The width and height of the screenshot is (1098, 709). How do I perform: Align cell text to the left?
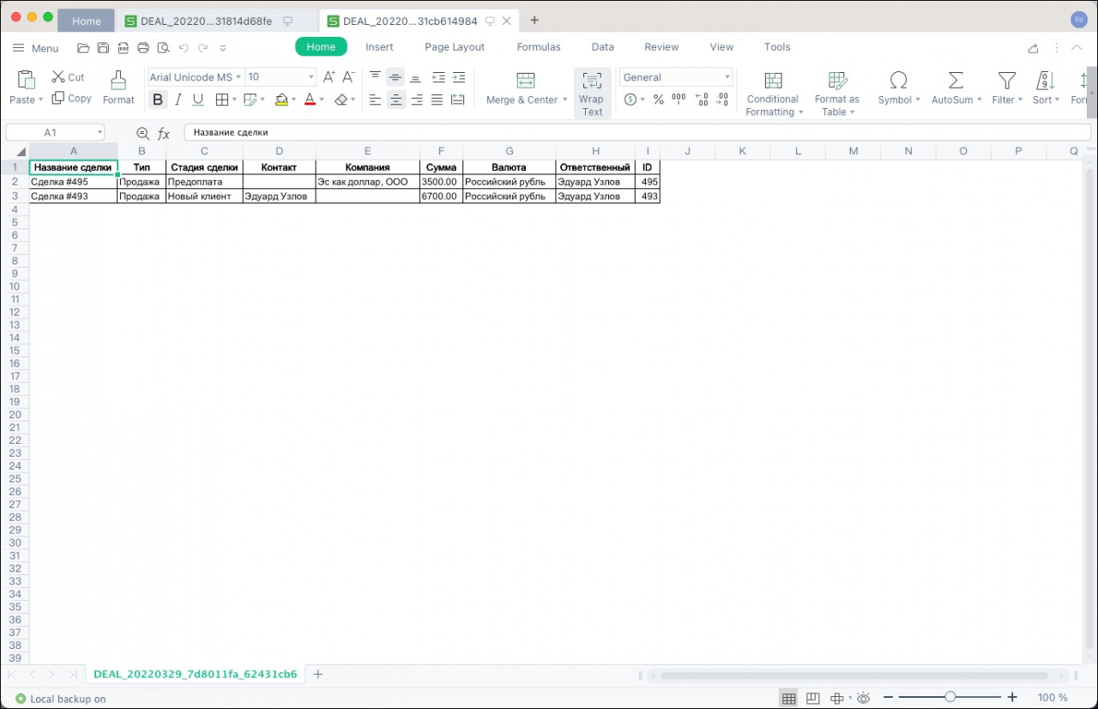pyautogui.click(x=375, y=100)
